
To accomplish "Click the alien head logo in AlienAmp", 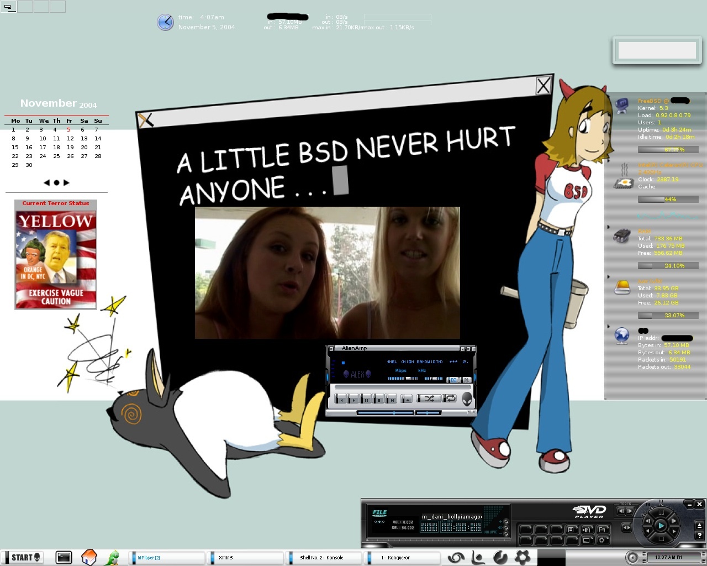I will tap(467, 399).
